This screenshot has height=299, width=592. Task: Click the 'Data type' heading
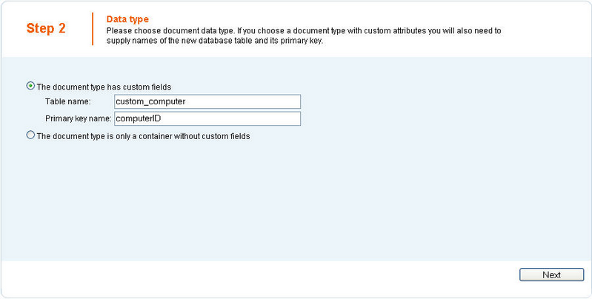(127, 19)
